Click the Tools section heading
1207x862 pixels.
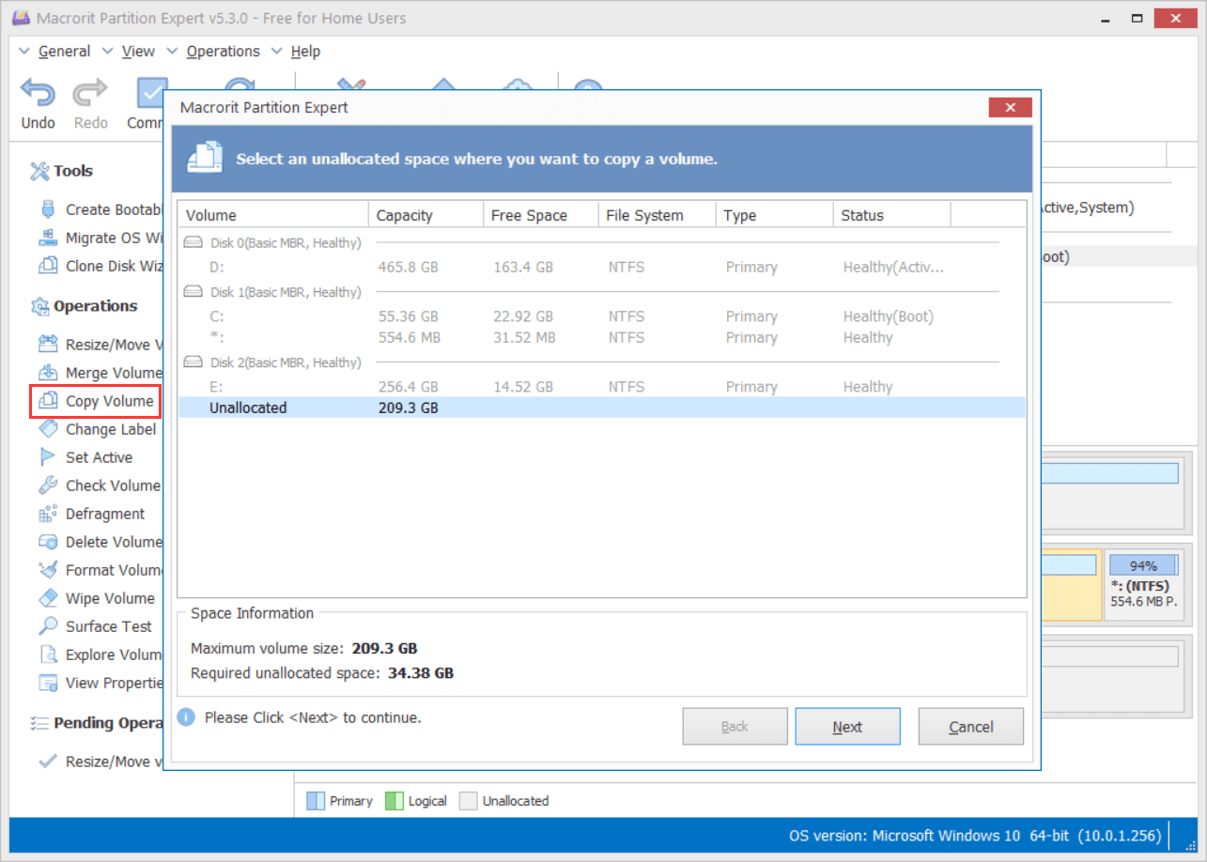[x=73, y=171]
